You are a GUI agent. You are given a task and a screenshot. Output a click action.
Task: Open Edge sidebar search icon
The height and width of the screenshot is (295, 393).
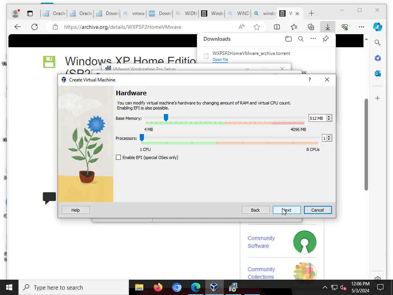(378, 43)
